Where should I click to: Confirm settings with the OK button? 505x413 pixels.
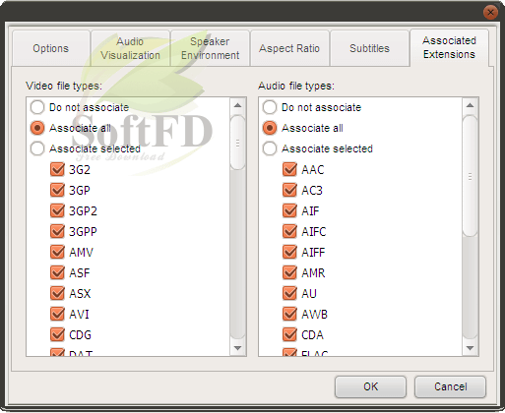coord(371,386)
